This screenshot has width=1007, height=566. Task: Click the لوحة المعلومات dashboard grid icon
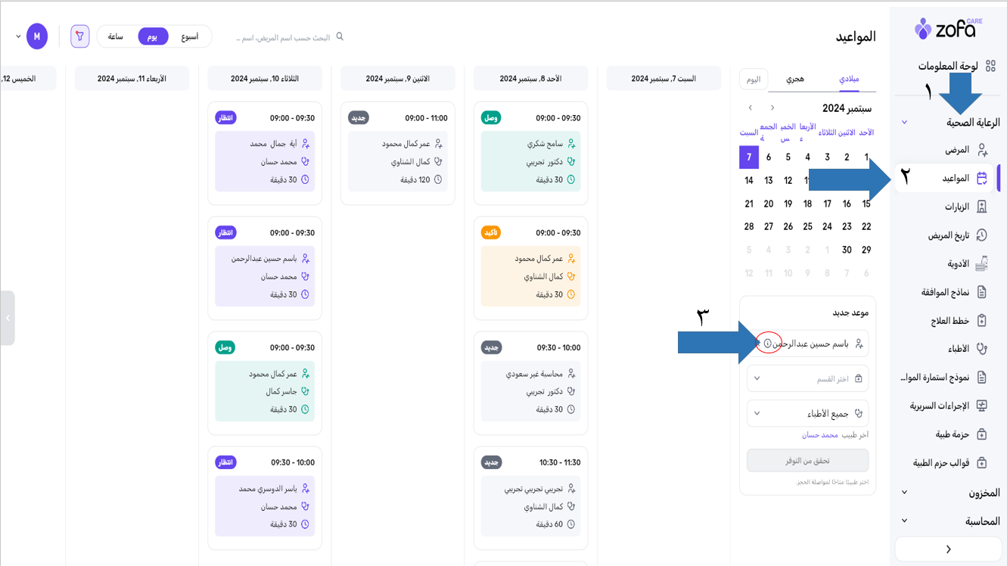point(990,66)
